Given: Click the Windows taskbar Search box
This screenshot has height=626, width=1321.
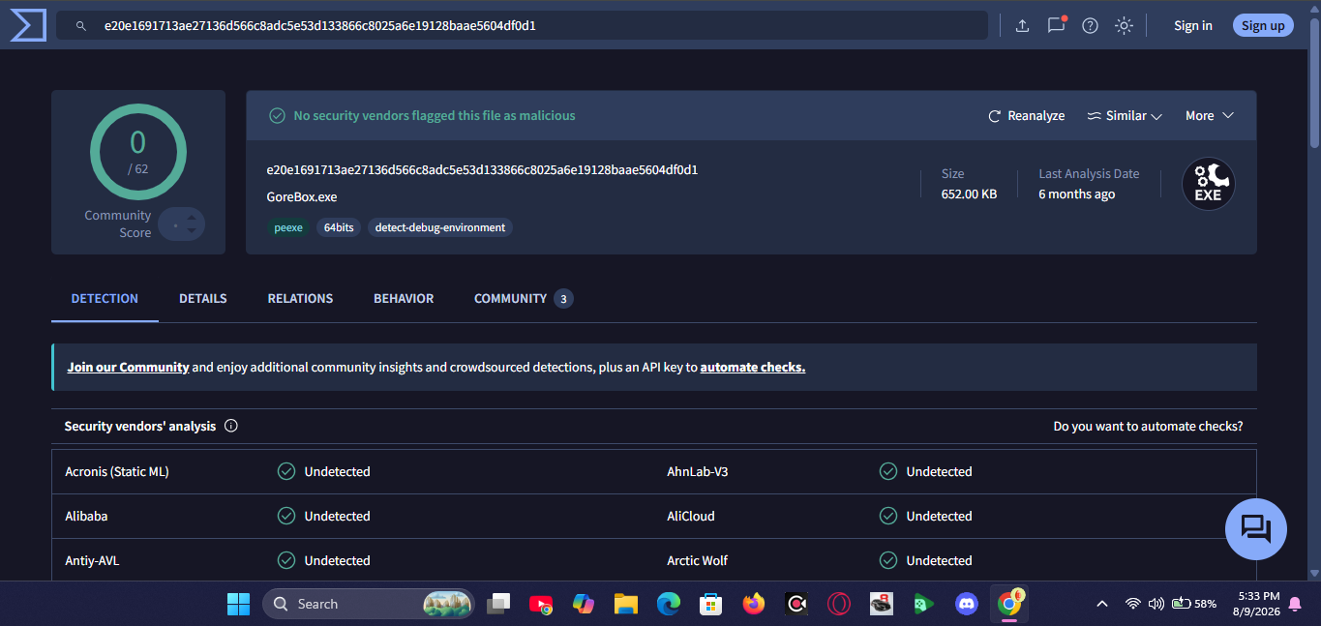Looking at the screenshot, I should click(x=369, y=604).
